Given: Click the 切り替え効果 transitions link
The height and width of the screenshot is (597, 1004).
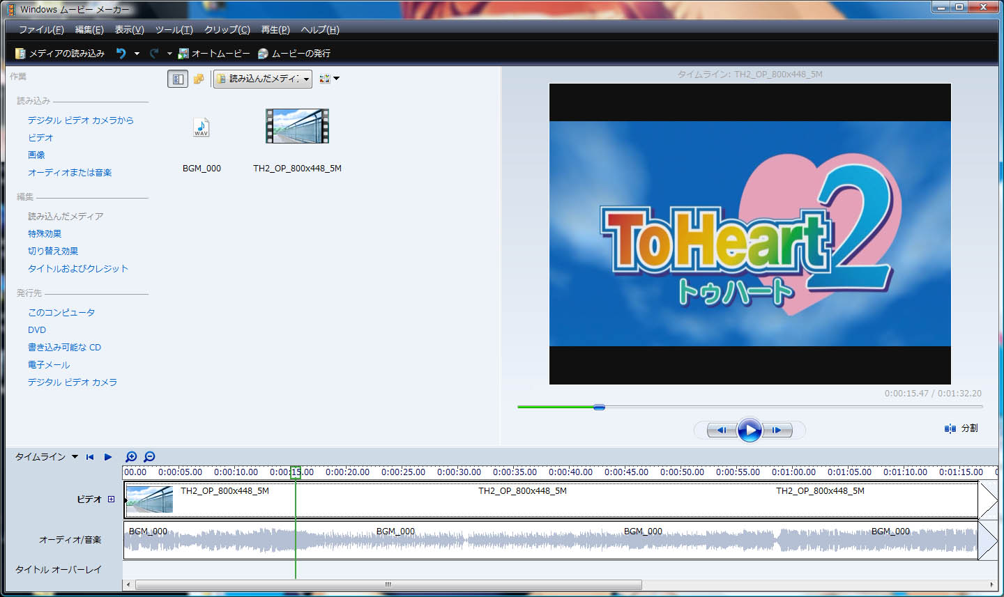Looking at the screenshot, I should click(53, 251).
